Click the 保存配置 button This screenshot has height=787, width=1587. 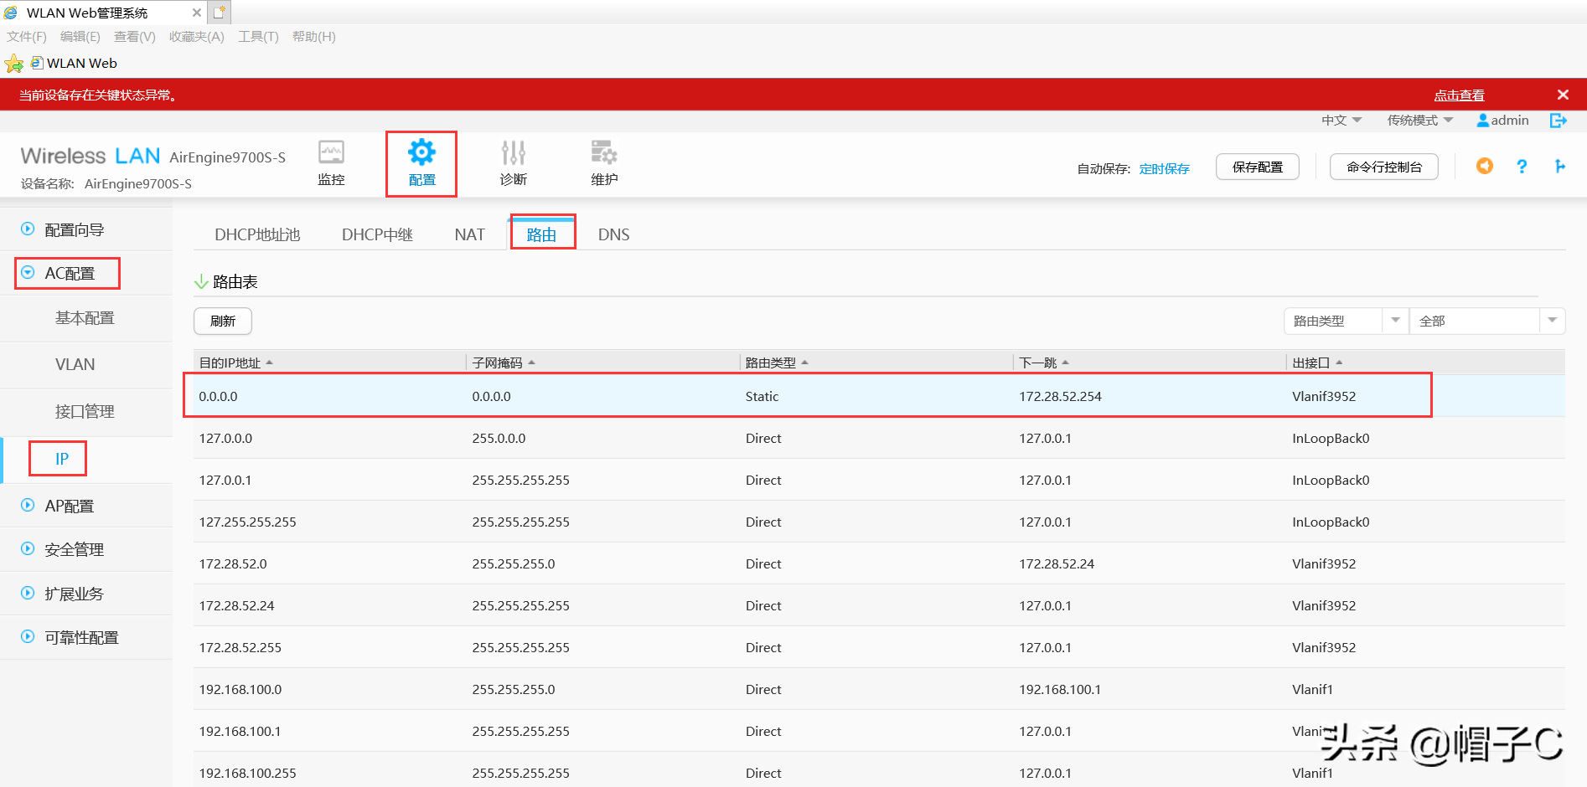click(x=1258, y=167)
